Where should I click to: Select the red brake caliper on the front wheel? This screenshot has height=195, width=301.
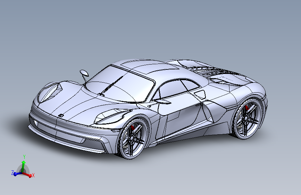pos(132,128)
